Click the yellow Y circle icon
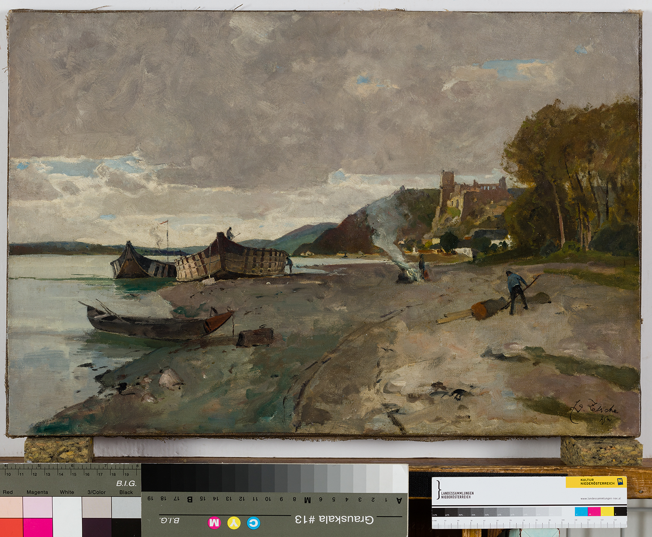The image size is (652, 537). tap(234, 522)
